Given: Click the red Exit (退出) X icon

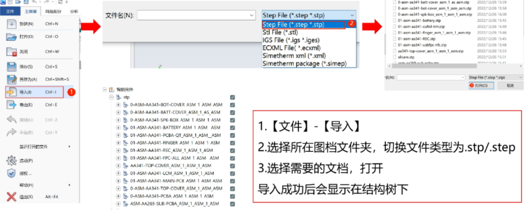Looking at the screenshot, I should tap(11, 197).
